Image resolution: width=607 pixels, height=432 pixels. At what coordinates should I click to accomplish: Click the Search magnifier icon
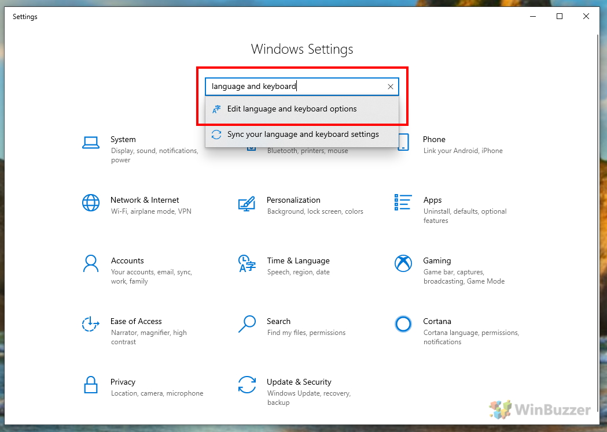click(x=247, y=324)
